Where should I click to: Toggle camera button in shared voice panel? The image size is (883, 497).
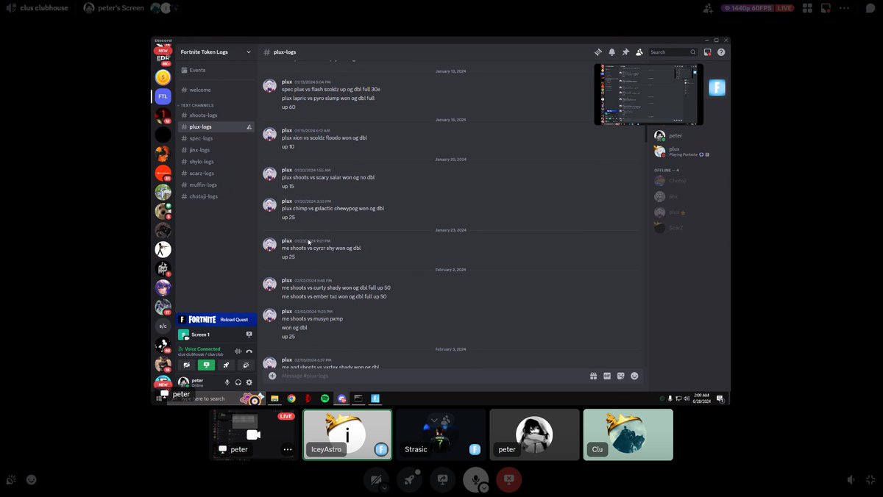(x=186, y=365)
